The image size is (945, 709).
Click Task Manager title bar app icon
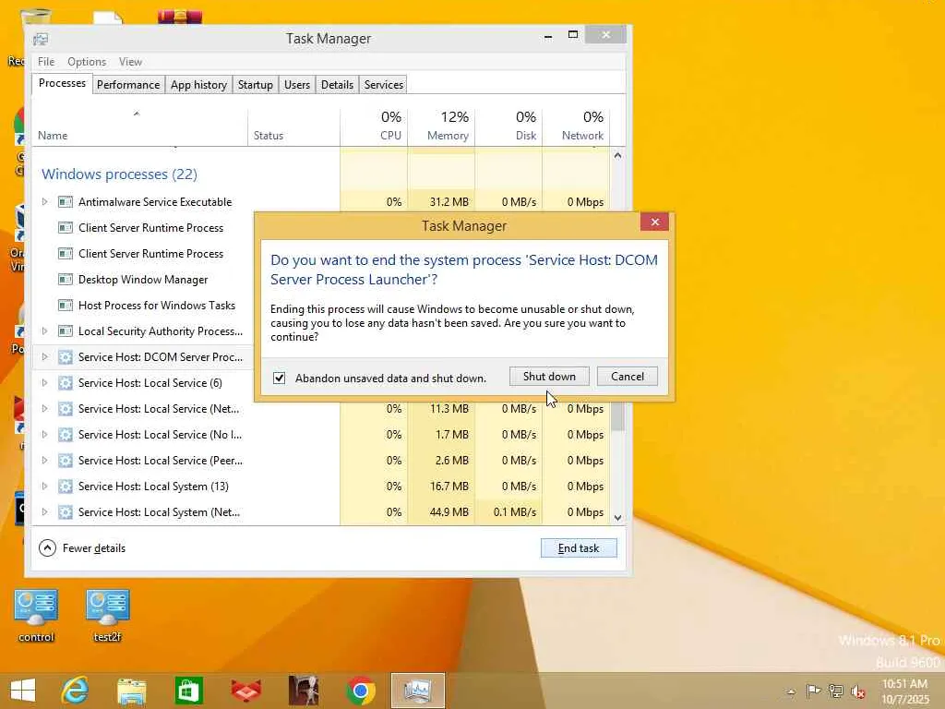(41, 39)
